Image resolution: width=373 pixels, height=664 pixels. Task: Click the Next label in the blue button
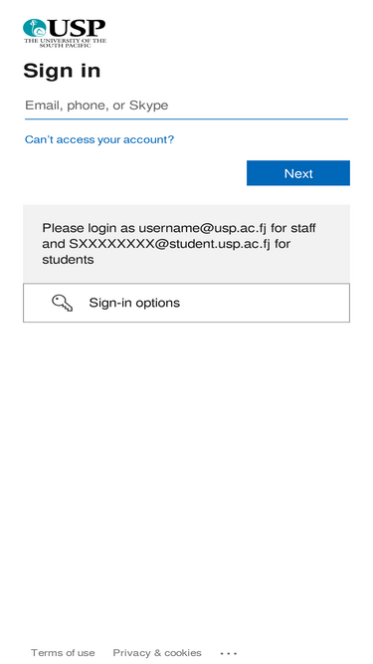(x=298, y=173)
